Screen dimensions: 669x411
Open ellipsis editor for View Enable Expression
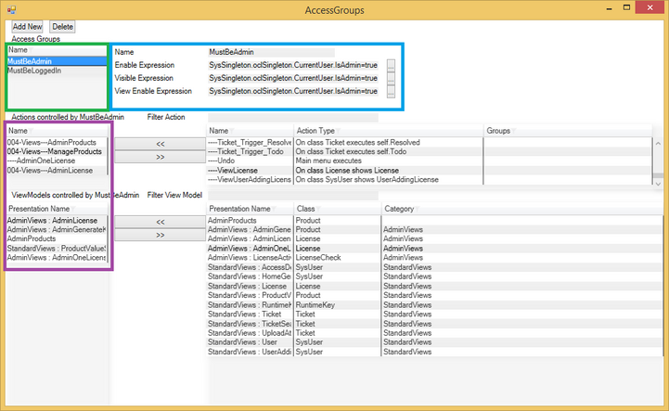391,92
